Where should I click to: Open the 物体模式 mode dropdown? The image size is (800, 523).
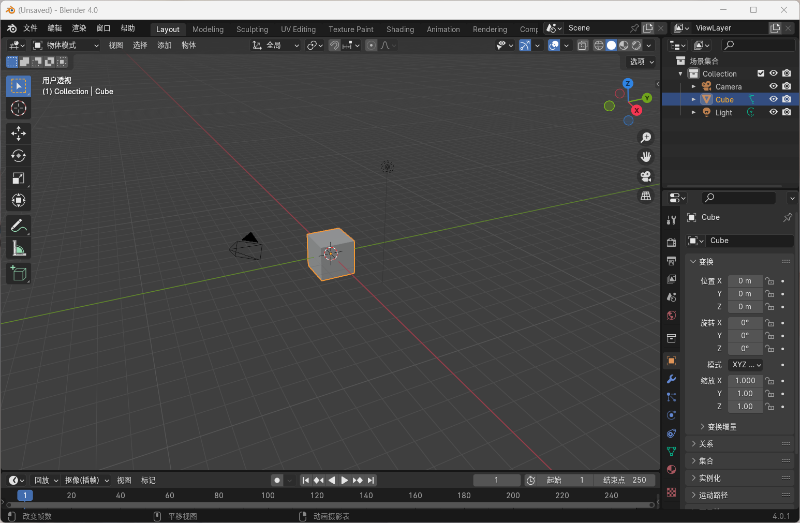tap(66, 46)
